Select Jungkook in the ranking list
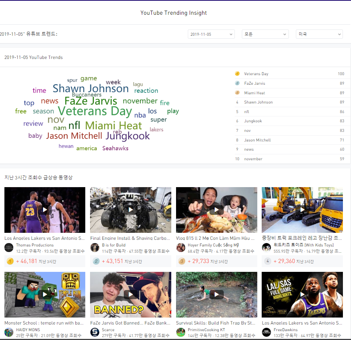 click(x=253, y=121)
